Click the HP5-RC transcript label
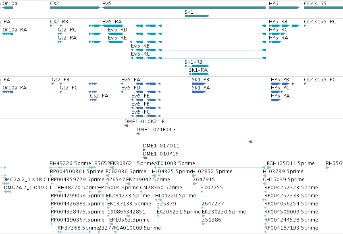The image size is (343, 234). click(x=278, y=30)
